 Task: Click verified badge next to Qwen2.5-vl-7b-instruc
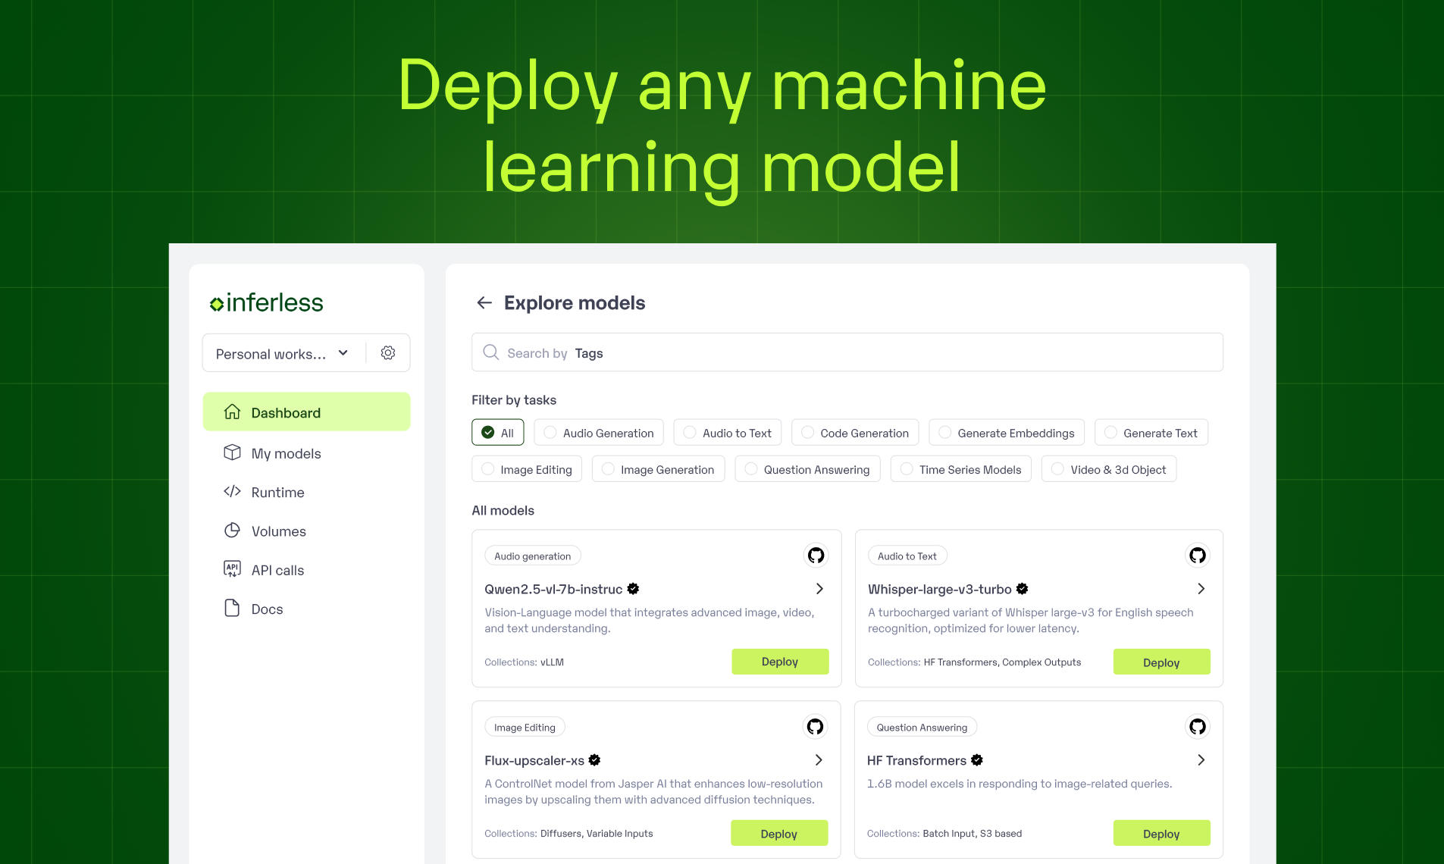point(634,588)
